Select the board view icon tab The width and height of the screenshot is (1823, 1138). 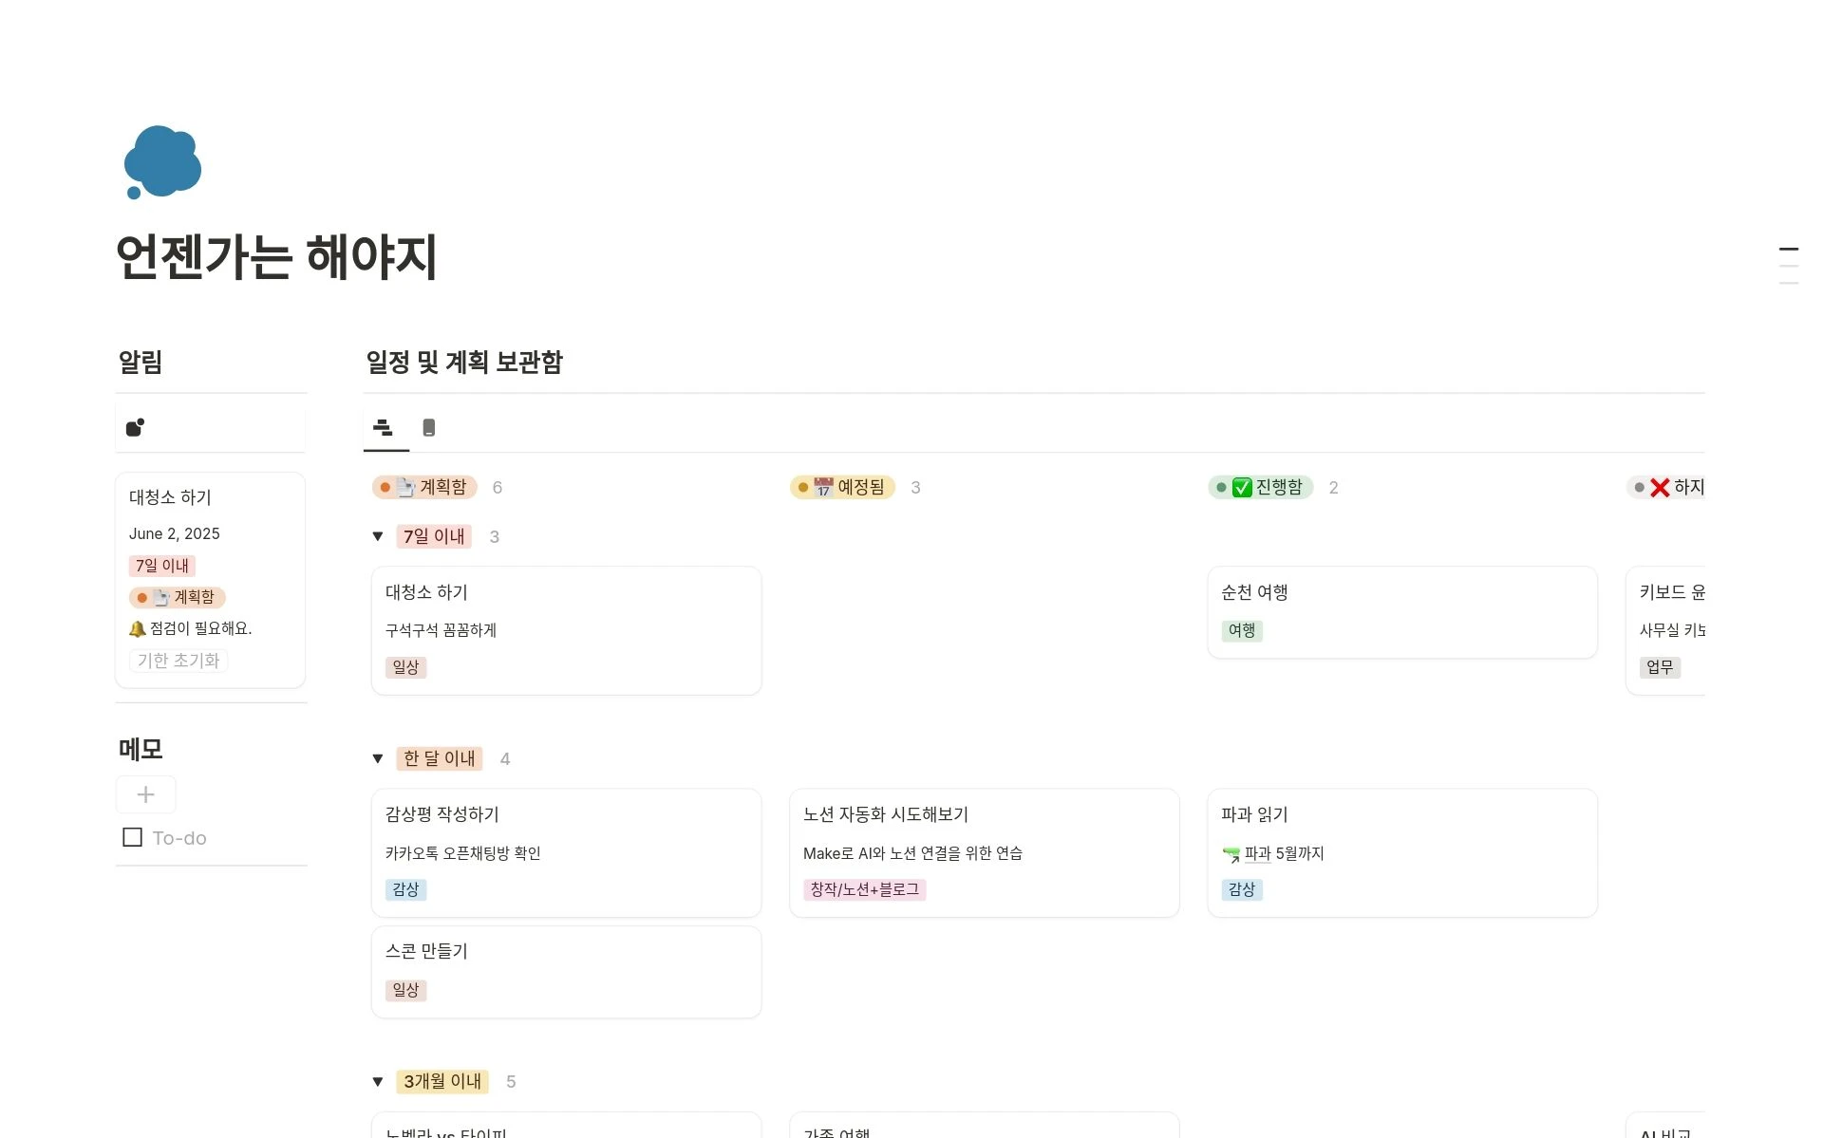[x=384, y=428]
